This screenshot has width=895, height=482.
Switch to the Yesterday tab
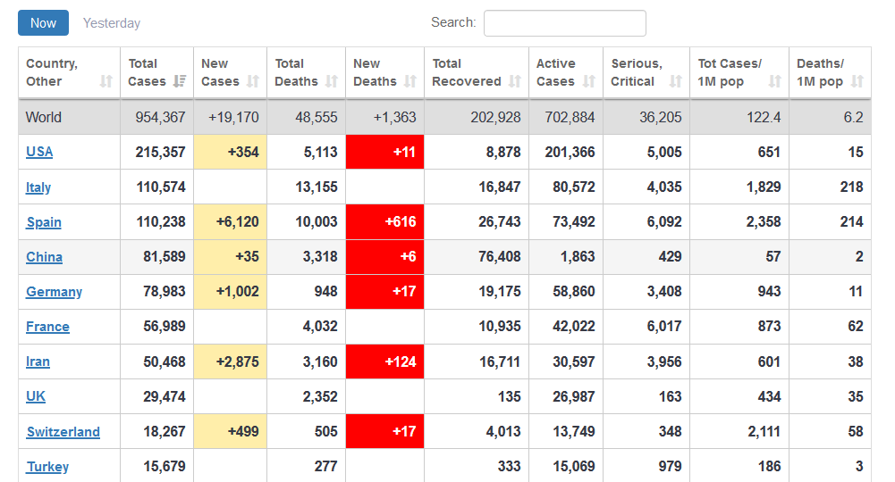pos(112,23)
